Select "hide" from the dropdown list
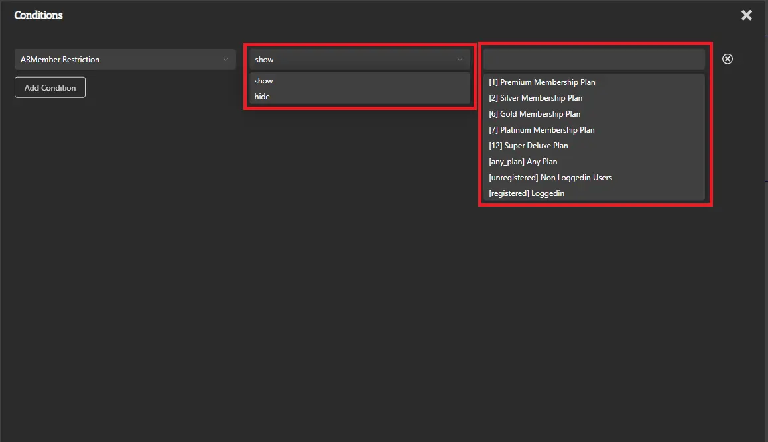Image resolution: width=768 pixels, height=442 pixels. click(x=263, y=97)
